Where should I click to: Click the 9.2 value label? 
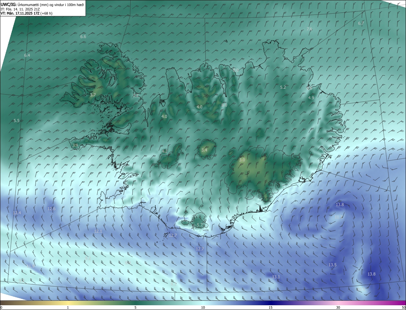pyautogui.click(x=88, y=258)
